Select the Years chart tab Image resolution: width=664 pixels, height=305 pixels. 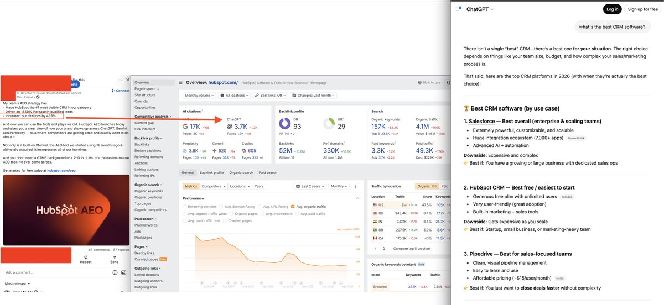[259, 186]
